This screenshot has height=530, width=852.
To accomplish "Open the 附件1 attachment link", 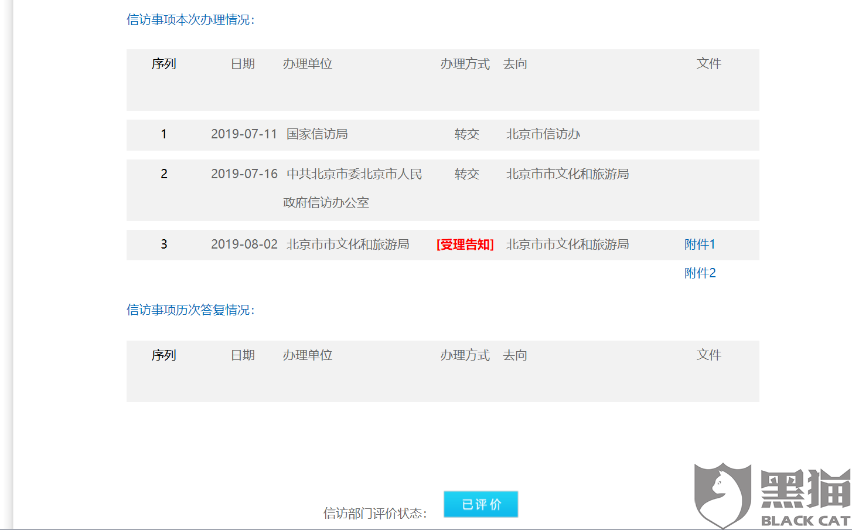I will pyautogui.click(x=700, y=244).
